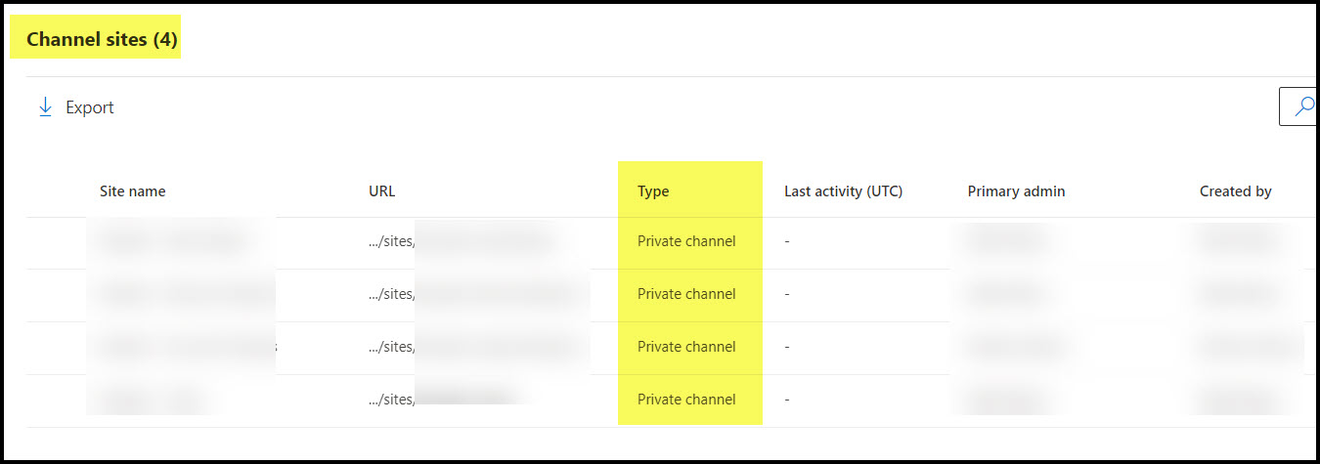
Task: Click the Export download arrow icon
Action: click(44, 107)
